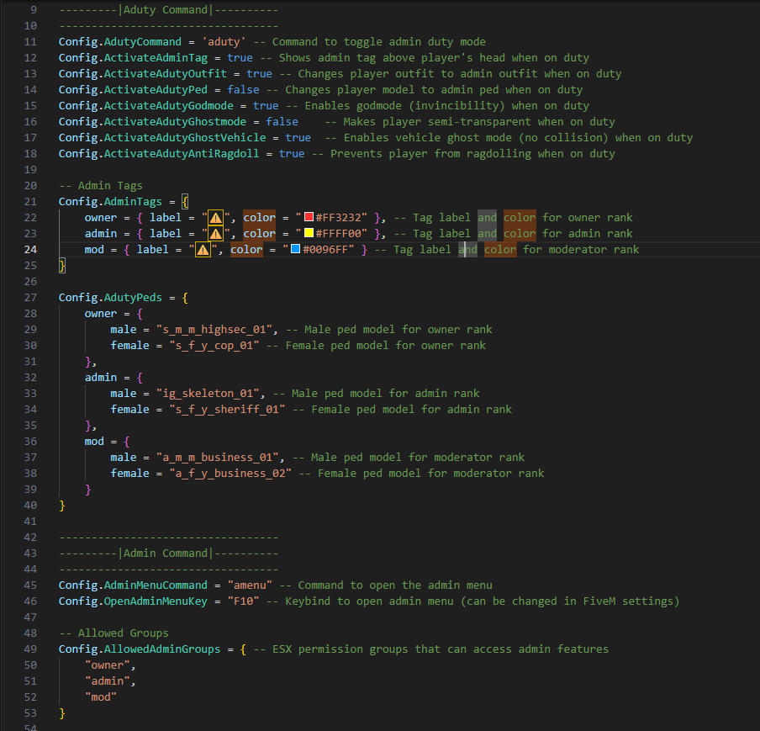
Task: Click ActivateAdutyPed false value
Action: 243,90
